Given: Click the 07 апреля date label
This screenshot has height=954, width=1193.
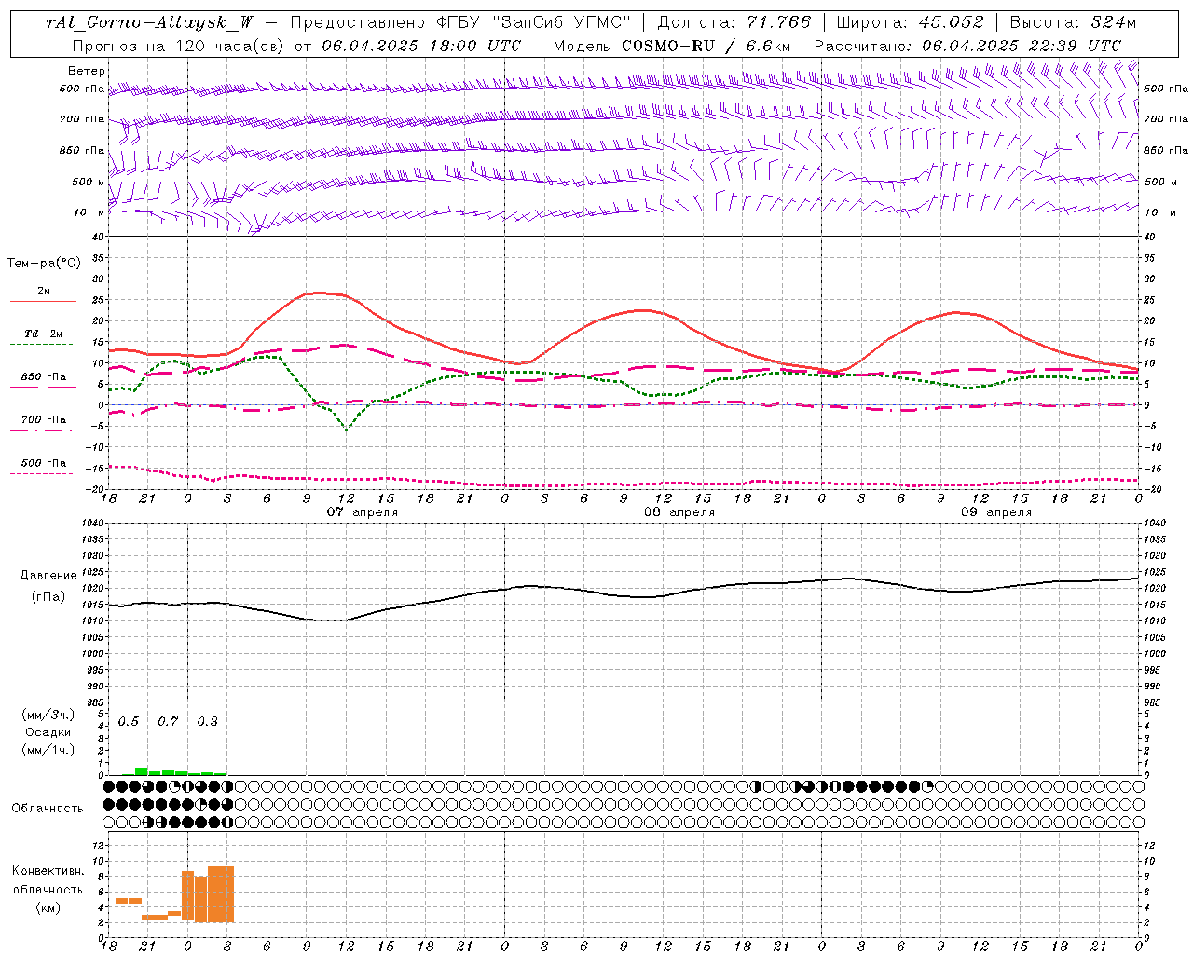Looking at the screenshot, I should [x=362, y=511].
